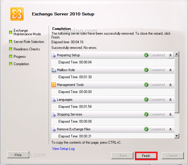Open the View Setup Log link
Viewport: 188px width, 165px height.
[63, 149]
